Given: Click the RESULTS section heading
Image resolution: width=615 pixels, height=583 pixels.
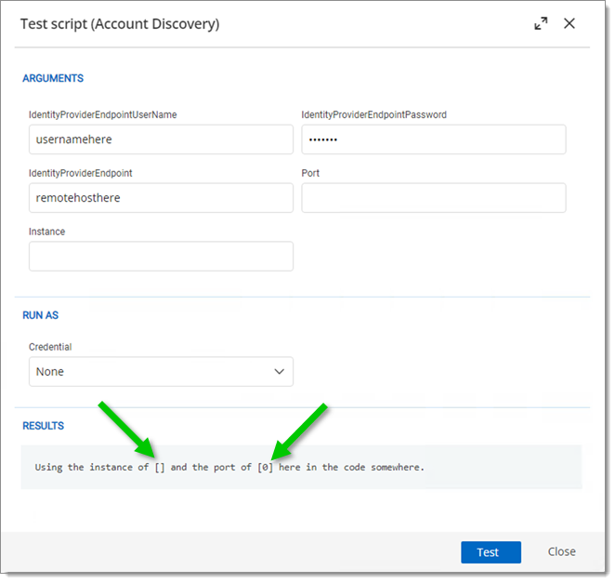Looking at the screenshot, I should (43, 426).
